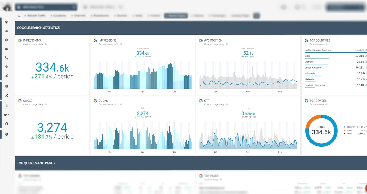Viewport: 367px width, 194px height.
Task: Select the Vietnam country row
Action: click(336, 62)
